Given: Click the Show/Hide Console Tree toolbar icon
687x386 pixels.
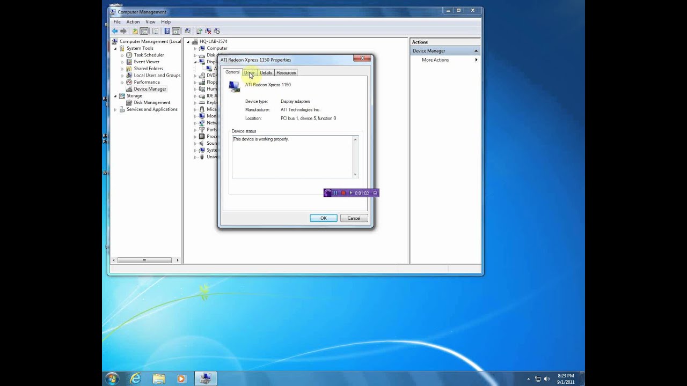Looking at the screenshot, I should (144, 31).
